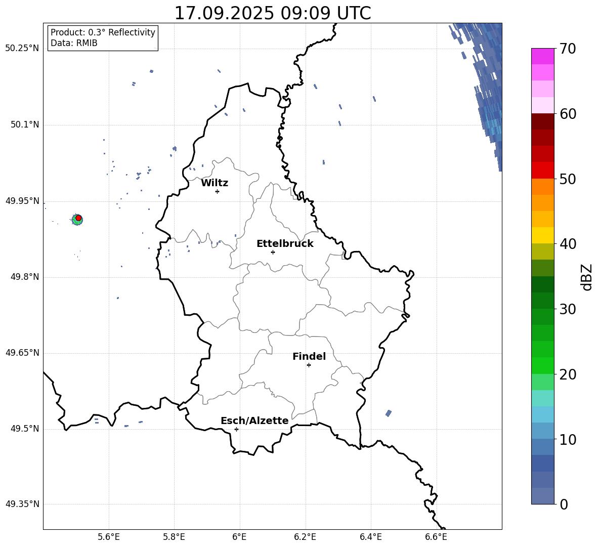Viewport: 599px width, 547px height.
Task: Click the 50.25°N latitude label
Action: [22, 49]
